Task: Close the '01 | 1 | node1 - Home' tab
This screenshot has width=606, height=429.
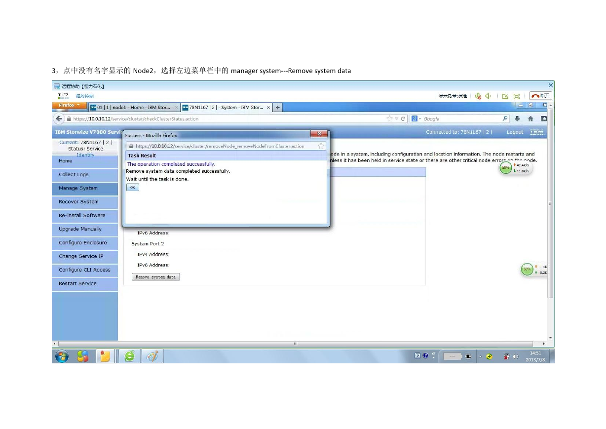Action: [177, 107]
